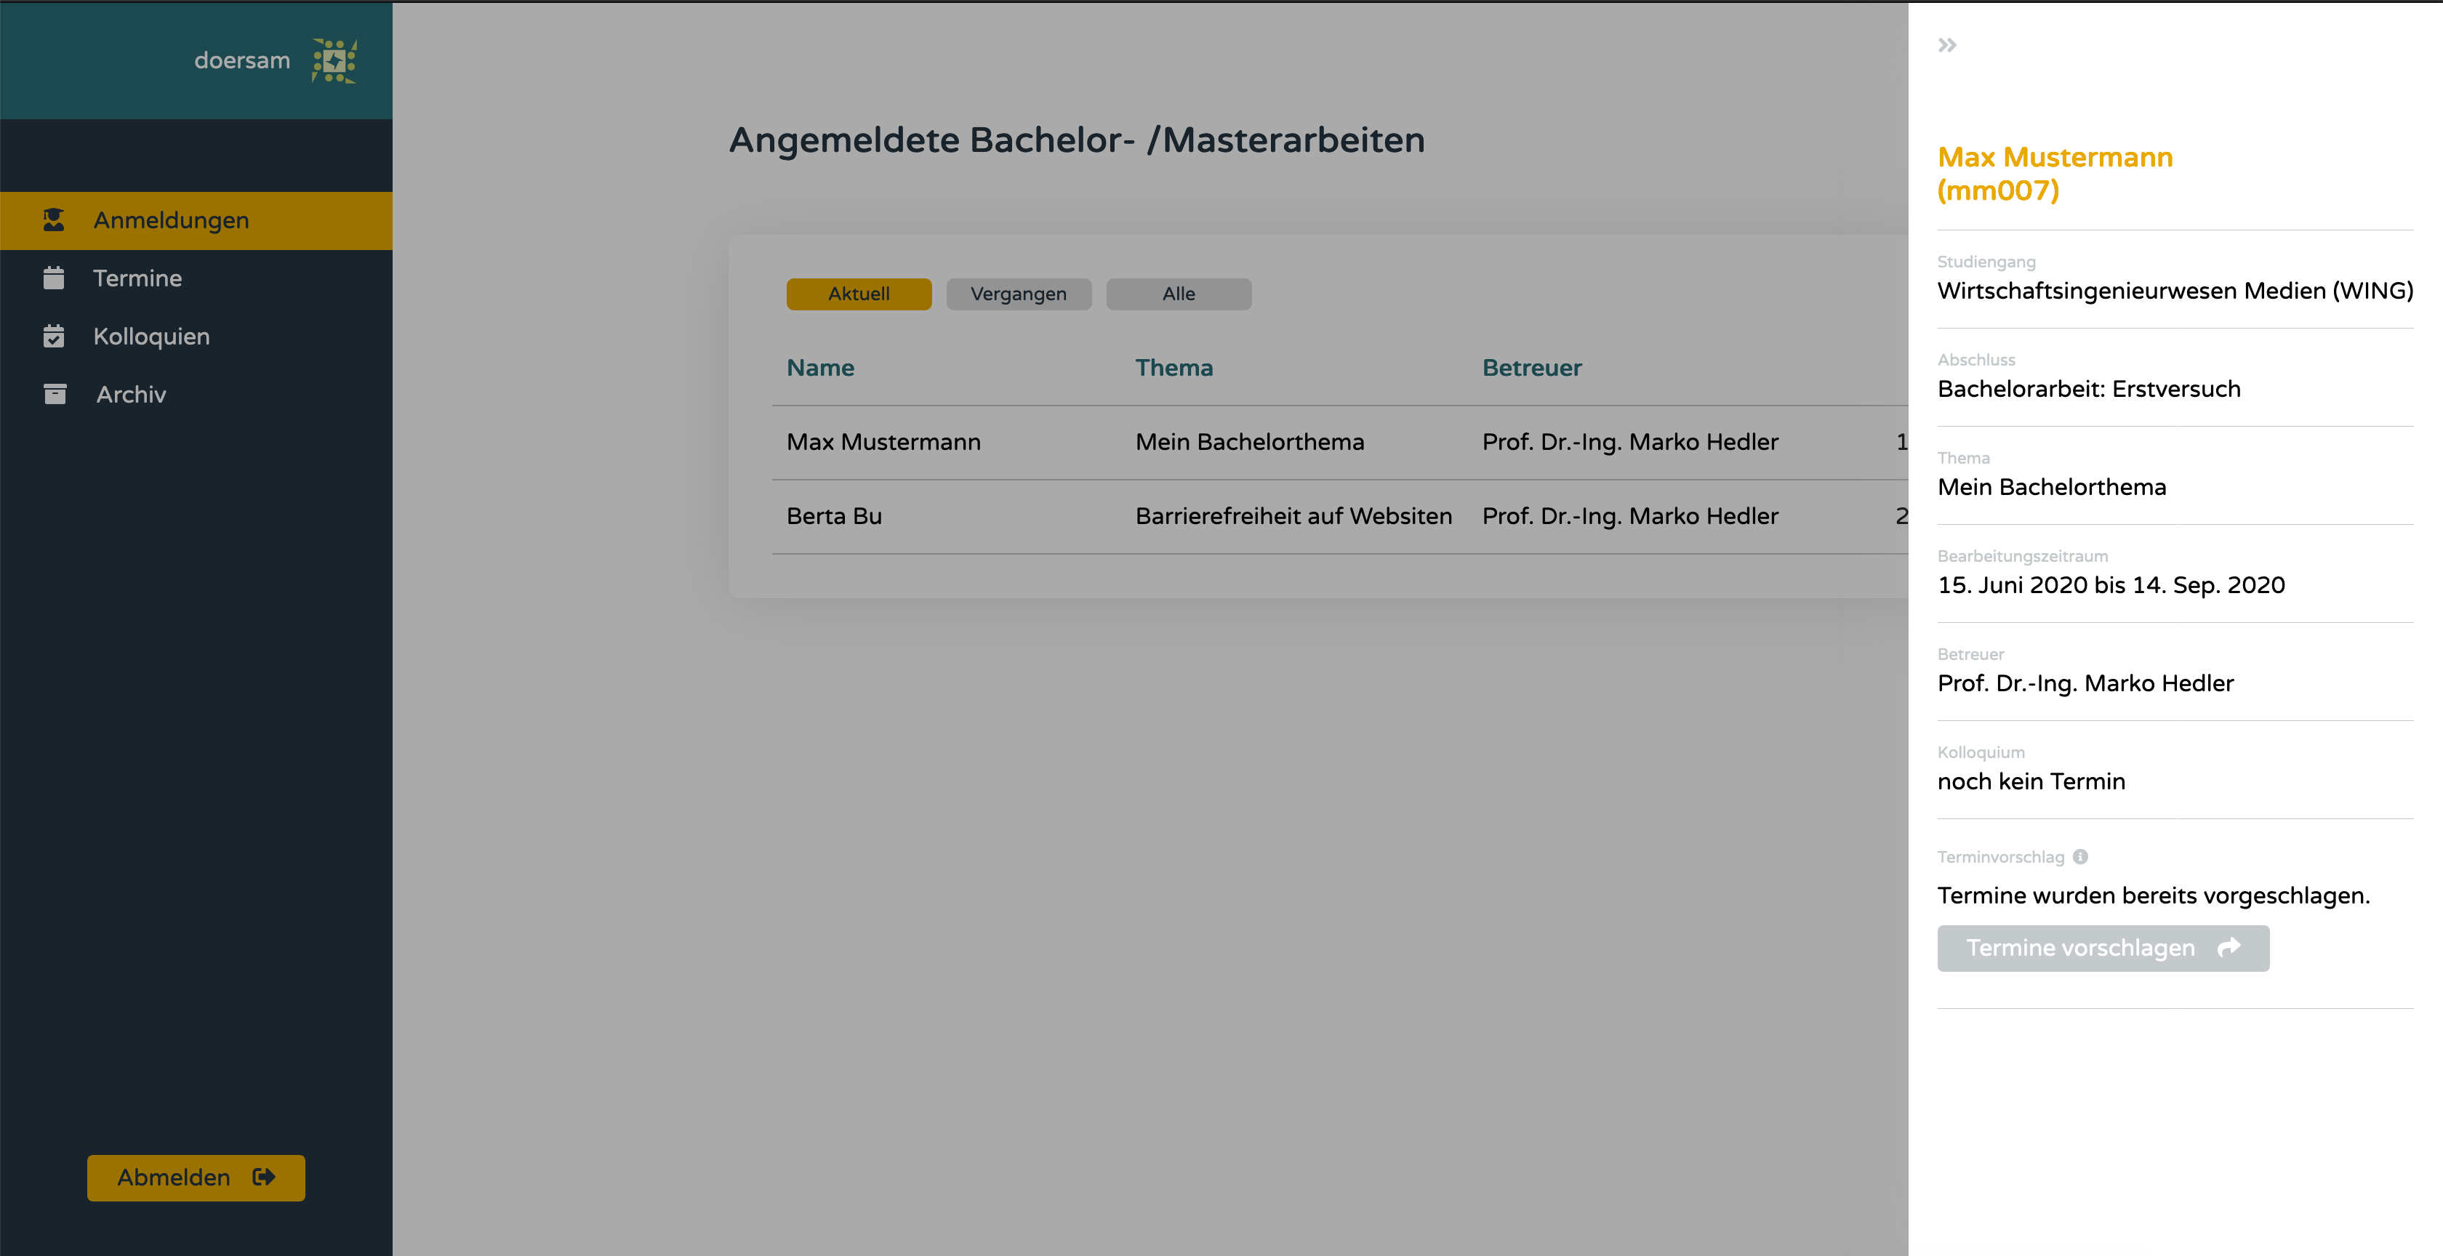Click the share arrow on Termine vorschlagen
This screenshot has width=2443, height=1256.
2230,948
